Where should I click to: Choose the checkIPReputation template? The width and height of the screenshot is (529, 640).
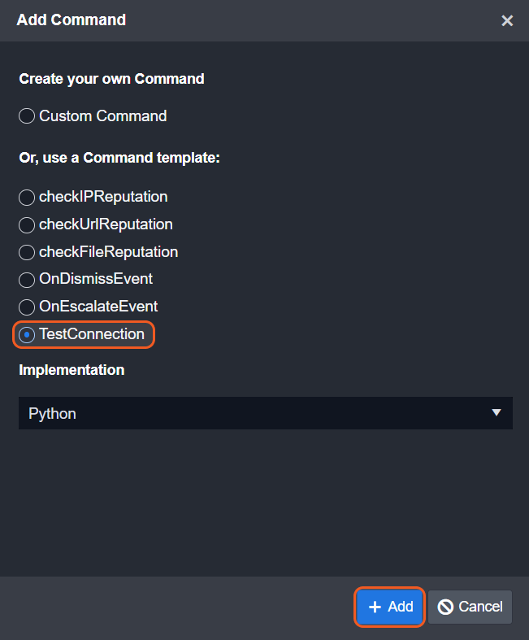27,198
